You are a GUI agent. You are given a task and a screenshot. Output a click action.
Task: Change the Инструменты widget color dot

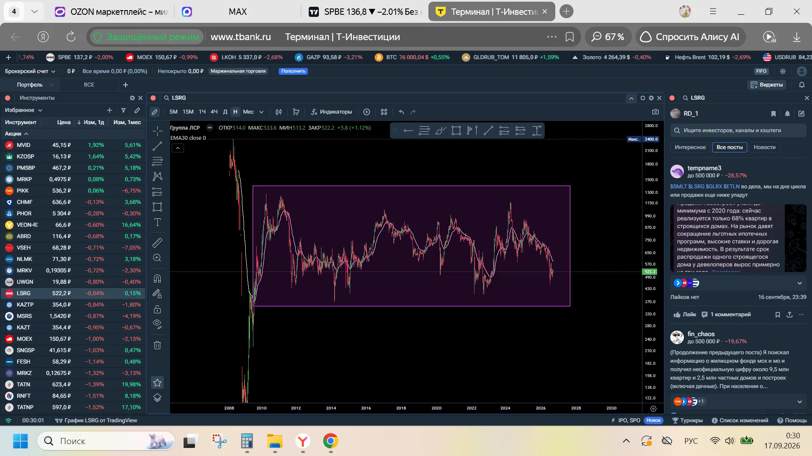(x=8, y=98)
